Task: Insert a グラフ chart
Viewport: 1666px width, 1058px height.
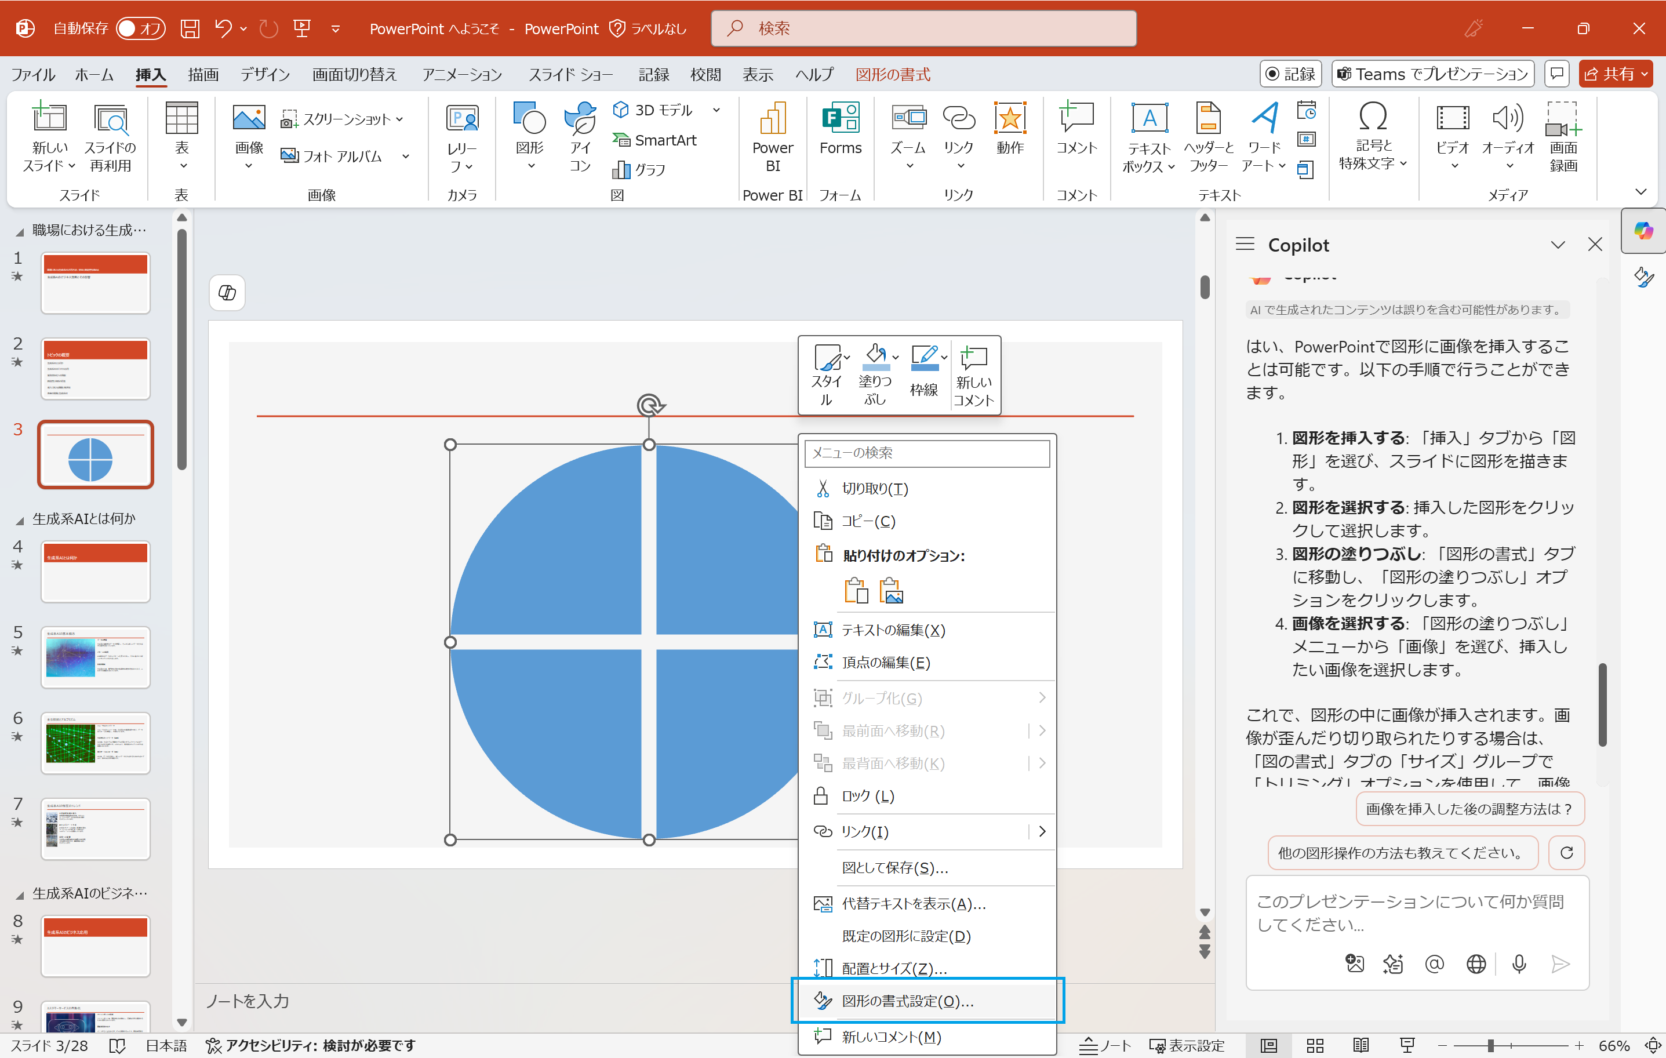Action: tap(639, 169)
